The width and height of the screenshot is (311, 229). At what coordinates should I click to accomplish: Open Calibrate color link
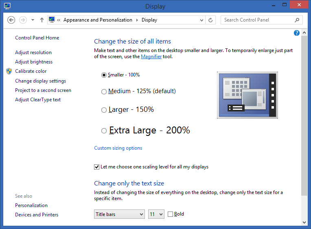click(x=31, y=71)
